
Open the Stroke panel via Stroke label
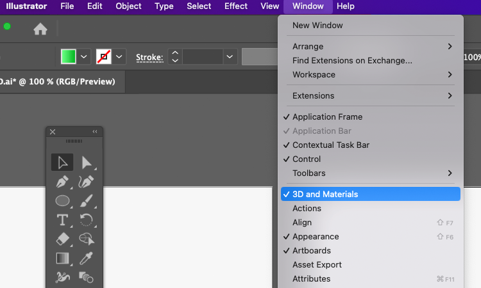pos(149,57)
